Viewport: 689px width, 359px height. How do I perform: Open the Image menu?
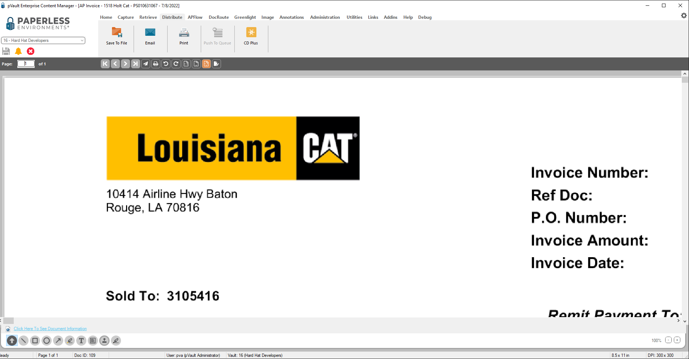coord(268,17)
